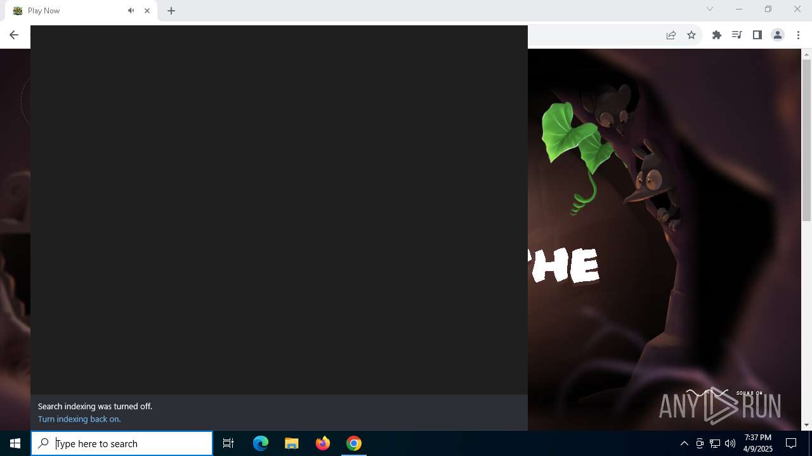This screenshot has height=456, width=812.
Task: Open File Explorer from taskbar
Action: (292, 443)
